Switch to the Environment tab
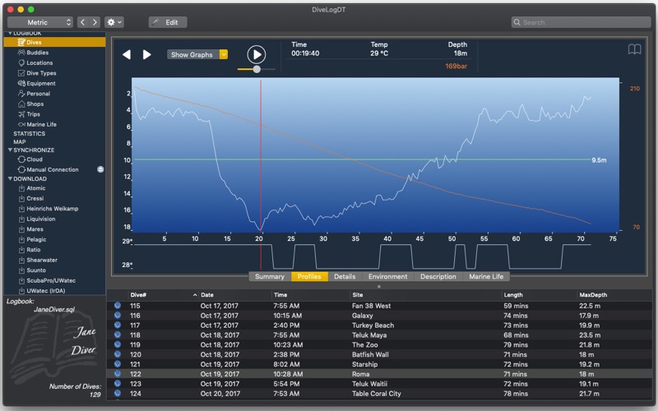658x411 pixels. click(x=387, y=276)
